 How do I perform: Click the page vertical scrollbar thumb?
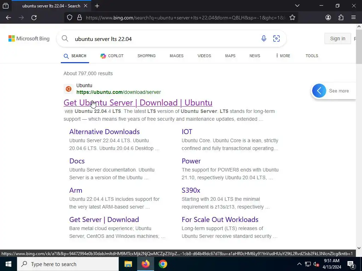tap(359, 47)
